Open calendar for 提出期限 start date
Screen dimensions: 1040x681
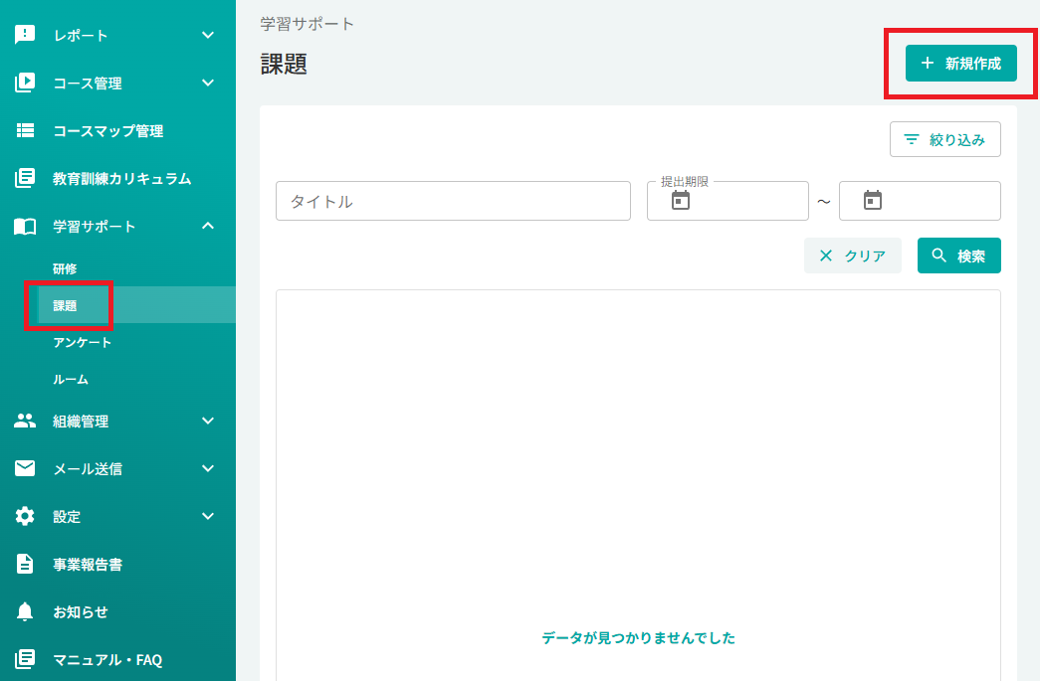coord(681,200)
